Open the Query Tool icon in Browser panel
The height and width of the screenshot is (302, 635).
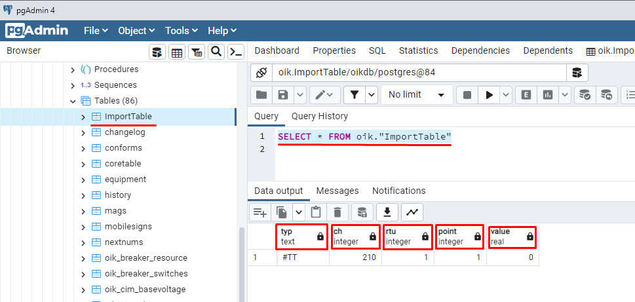point(157,52)
